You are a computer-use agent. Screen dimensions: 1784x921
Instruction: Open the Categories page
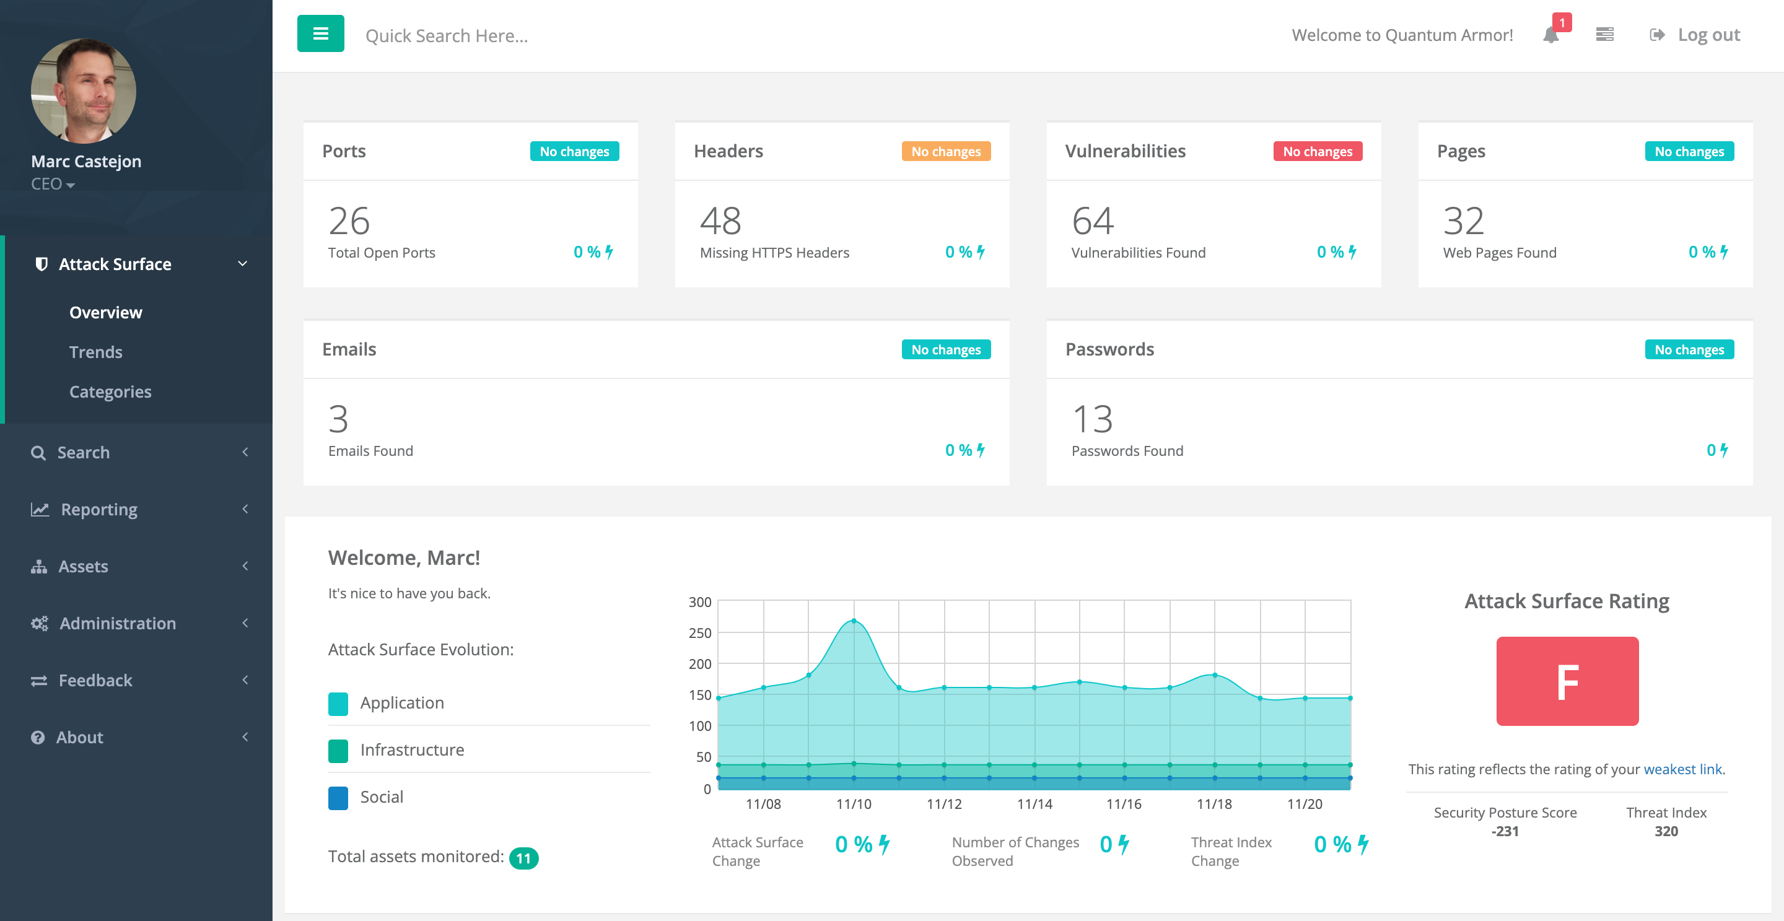[x=111, y=391]
